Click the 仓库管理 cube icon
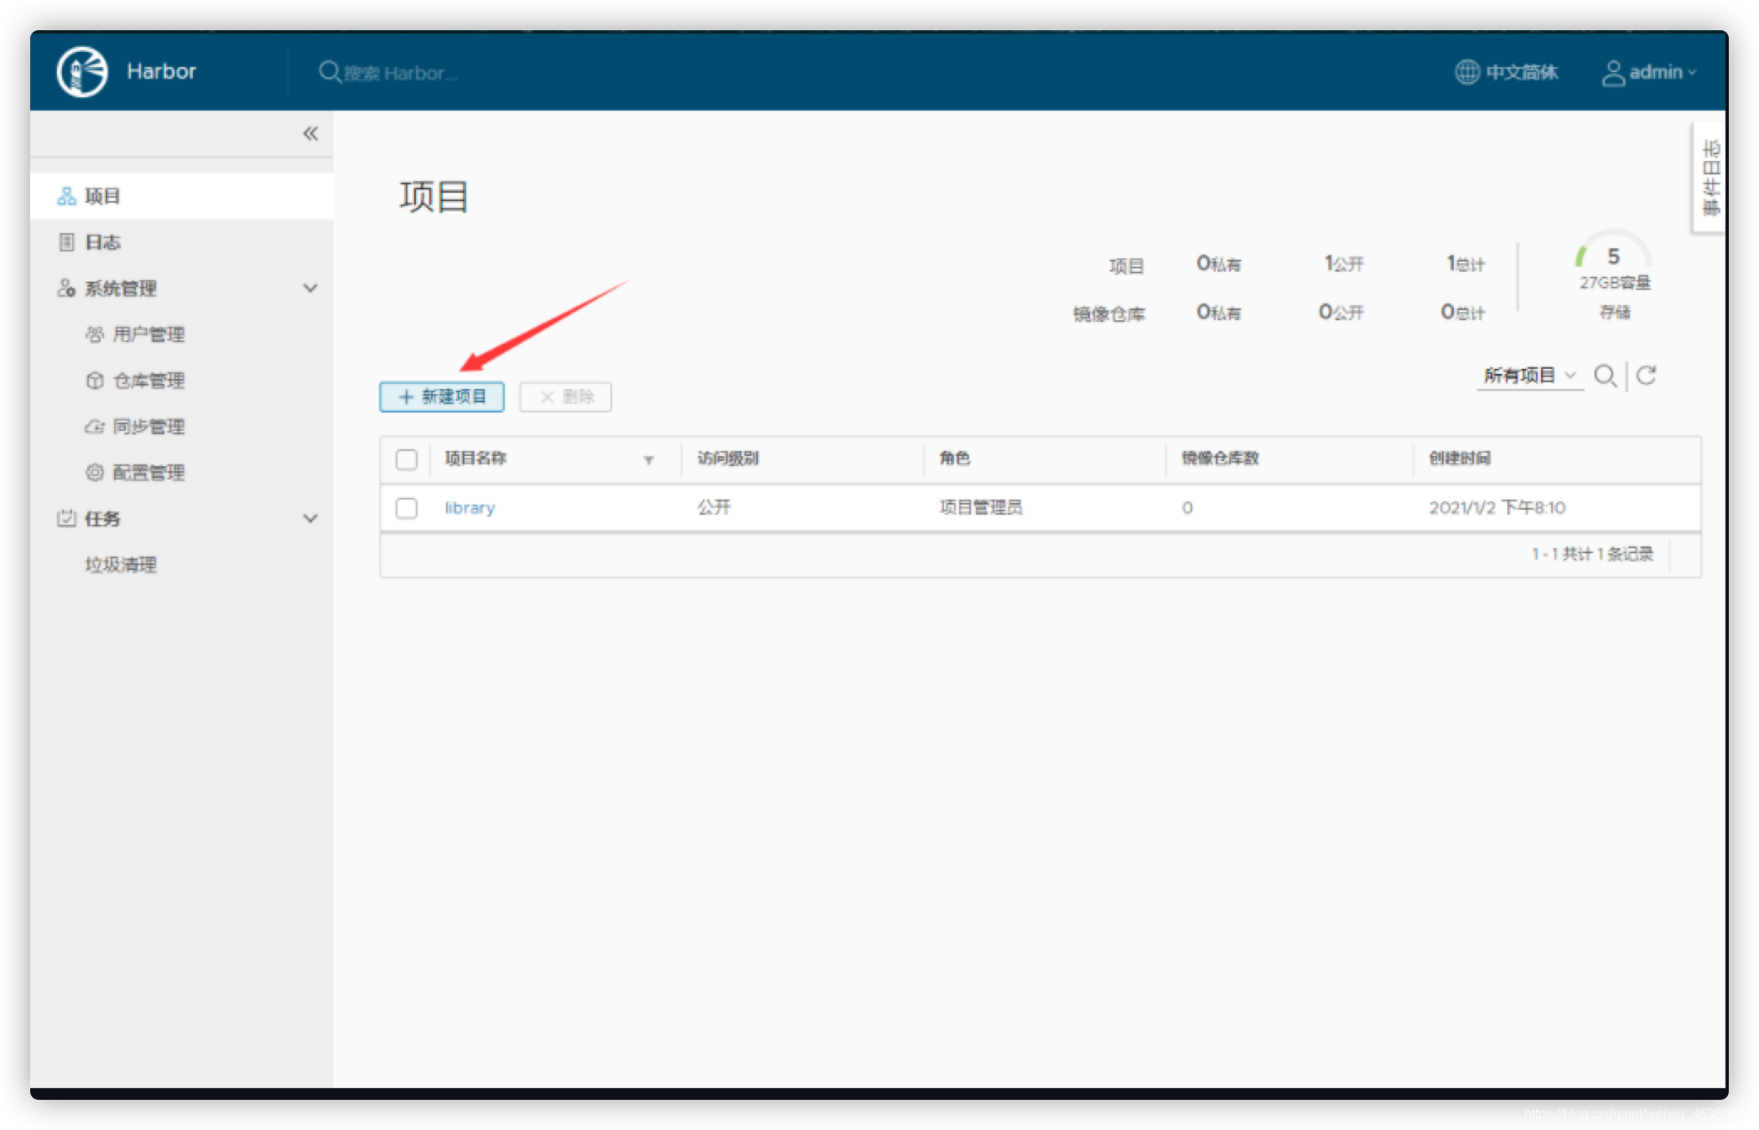Image resolution: width=1759 pixels, height=1130 pixels. coord(95,381)
